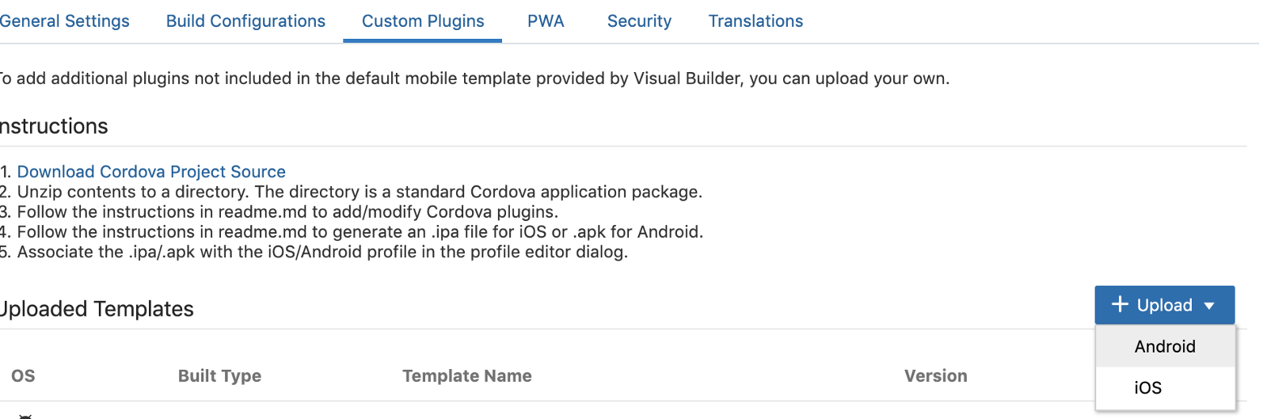This screenshot has height=419, width=1267.
Task: Open the General Settings tab
Action: click(64, 21)
